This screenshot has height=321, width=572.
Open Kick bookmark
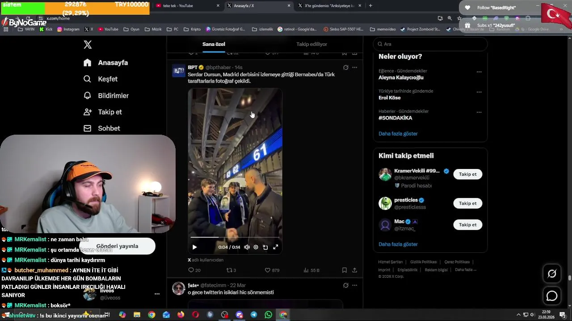point(46,29)
